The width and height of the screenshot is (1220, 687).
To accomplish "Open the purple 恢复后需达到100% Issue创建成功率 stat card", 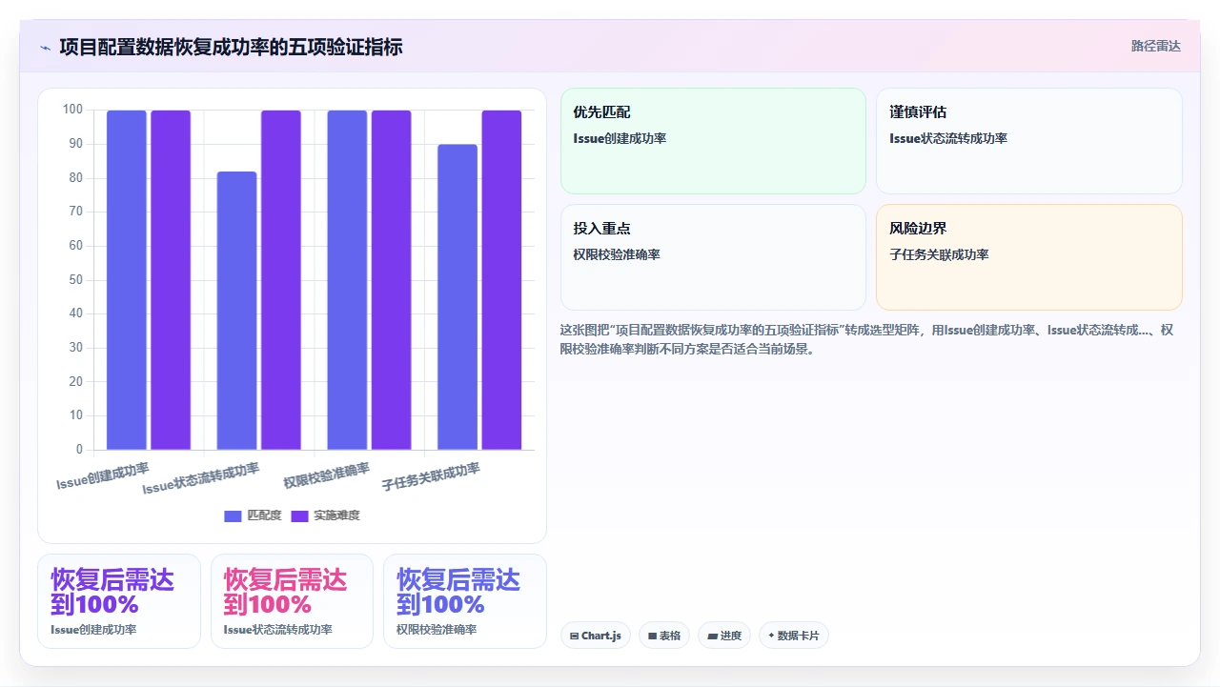I will coord(119,601).
